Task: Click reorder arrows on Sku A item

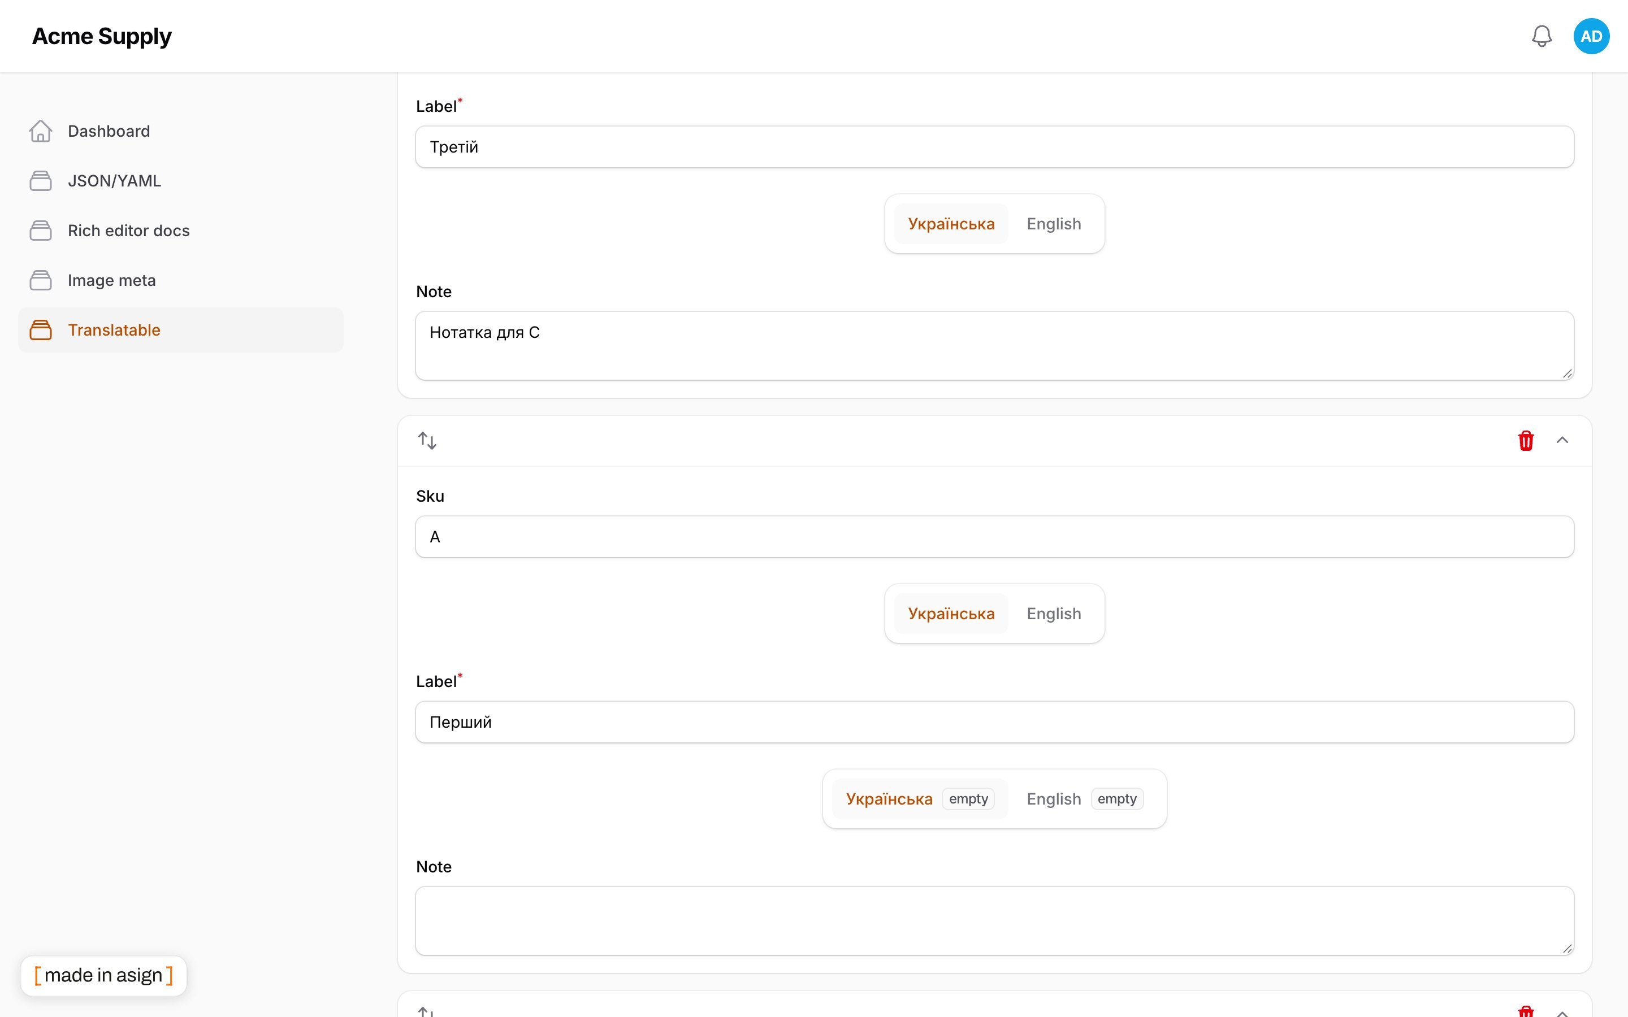Action: click(427, 441)
